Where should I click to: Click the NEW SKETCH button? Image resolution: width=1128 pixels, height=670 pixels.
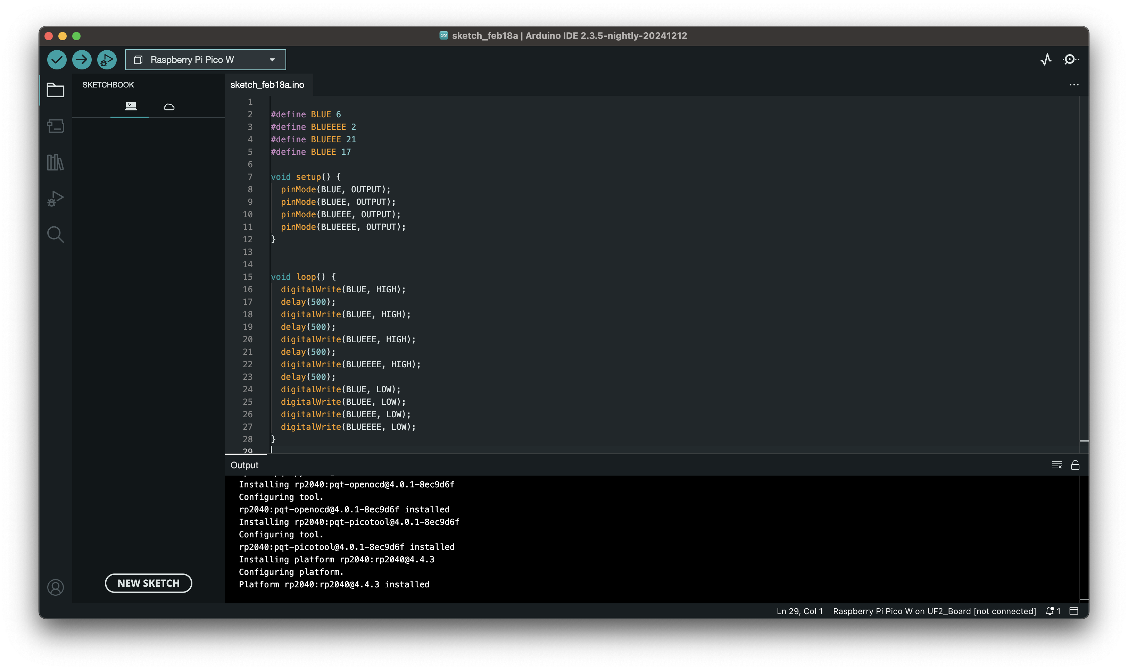click(149, 583)
